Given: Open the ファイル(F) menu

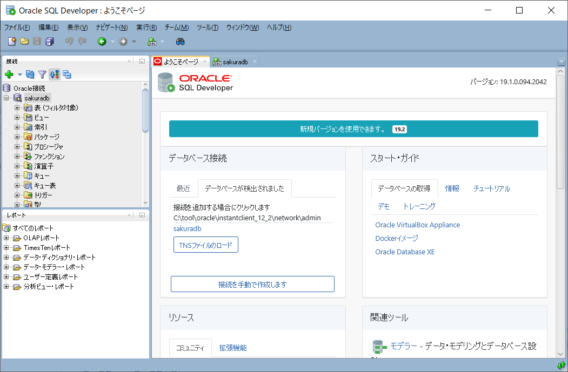Looking at the screenshot, I should coord(17,28).
